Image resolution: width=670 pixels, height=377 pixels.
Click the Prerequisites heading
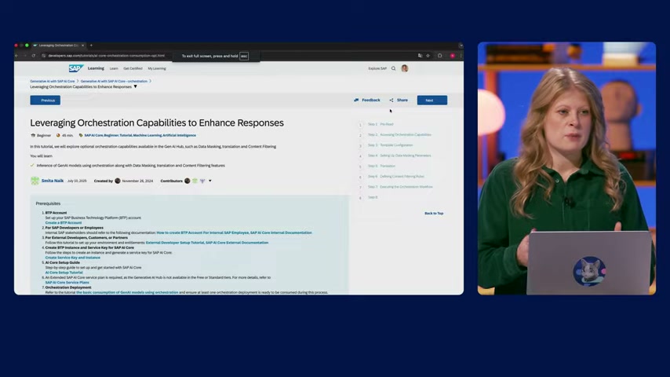click(x=49, y=203)
